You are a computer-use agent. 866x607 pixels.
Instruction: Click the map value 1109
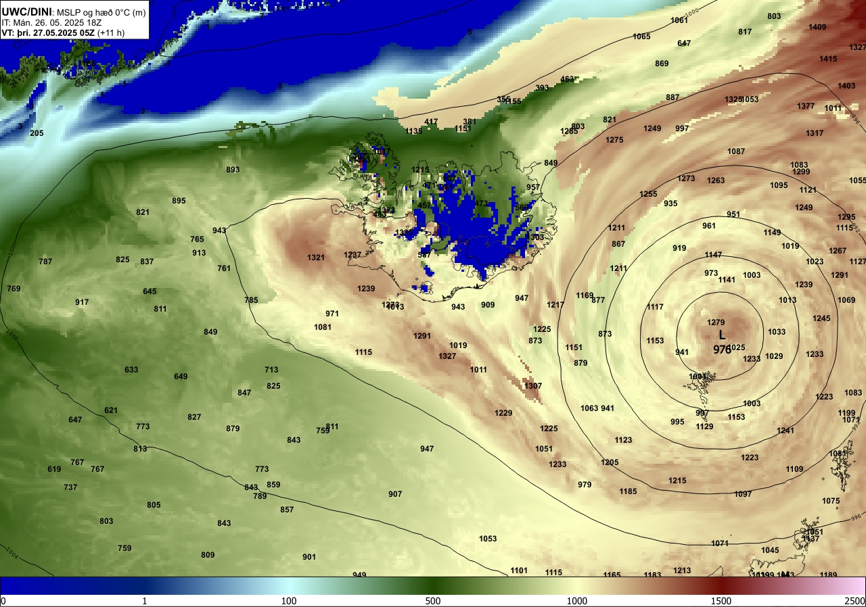794,469
